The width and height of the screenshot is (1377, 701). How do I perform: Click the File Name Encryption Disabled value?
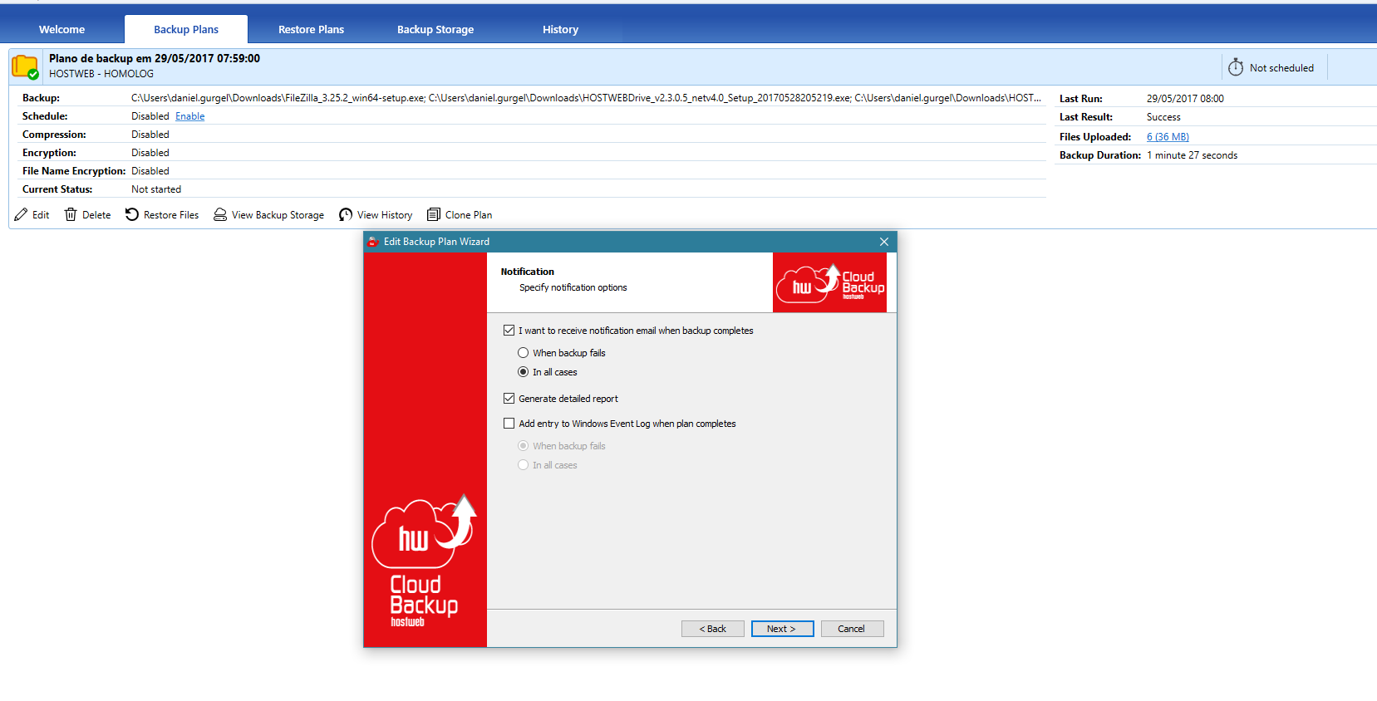click(x=150, y=171)
